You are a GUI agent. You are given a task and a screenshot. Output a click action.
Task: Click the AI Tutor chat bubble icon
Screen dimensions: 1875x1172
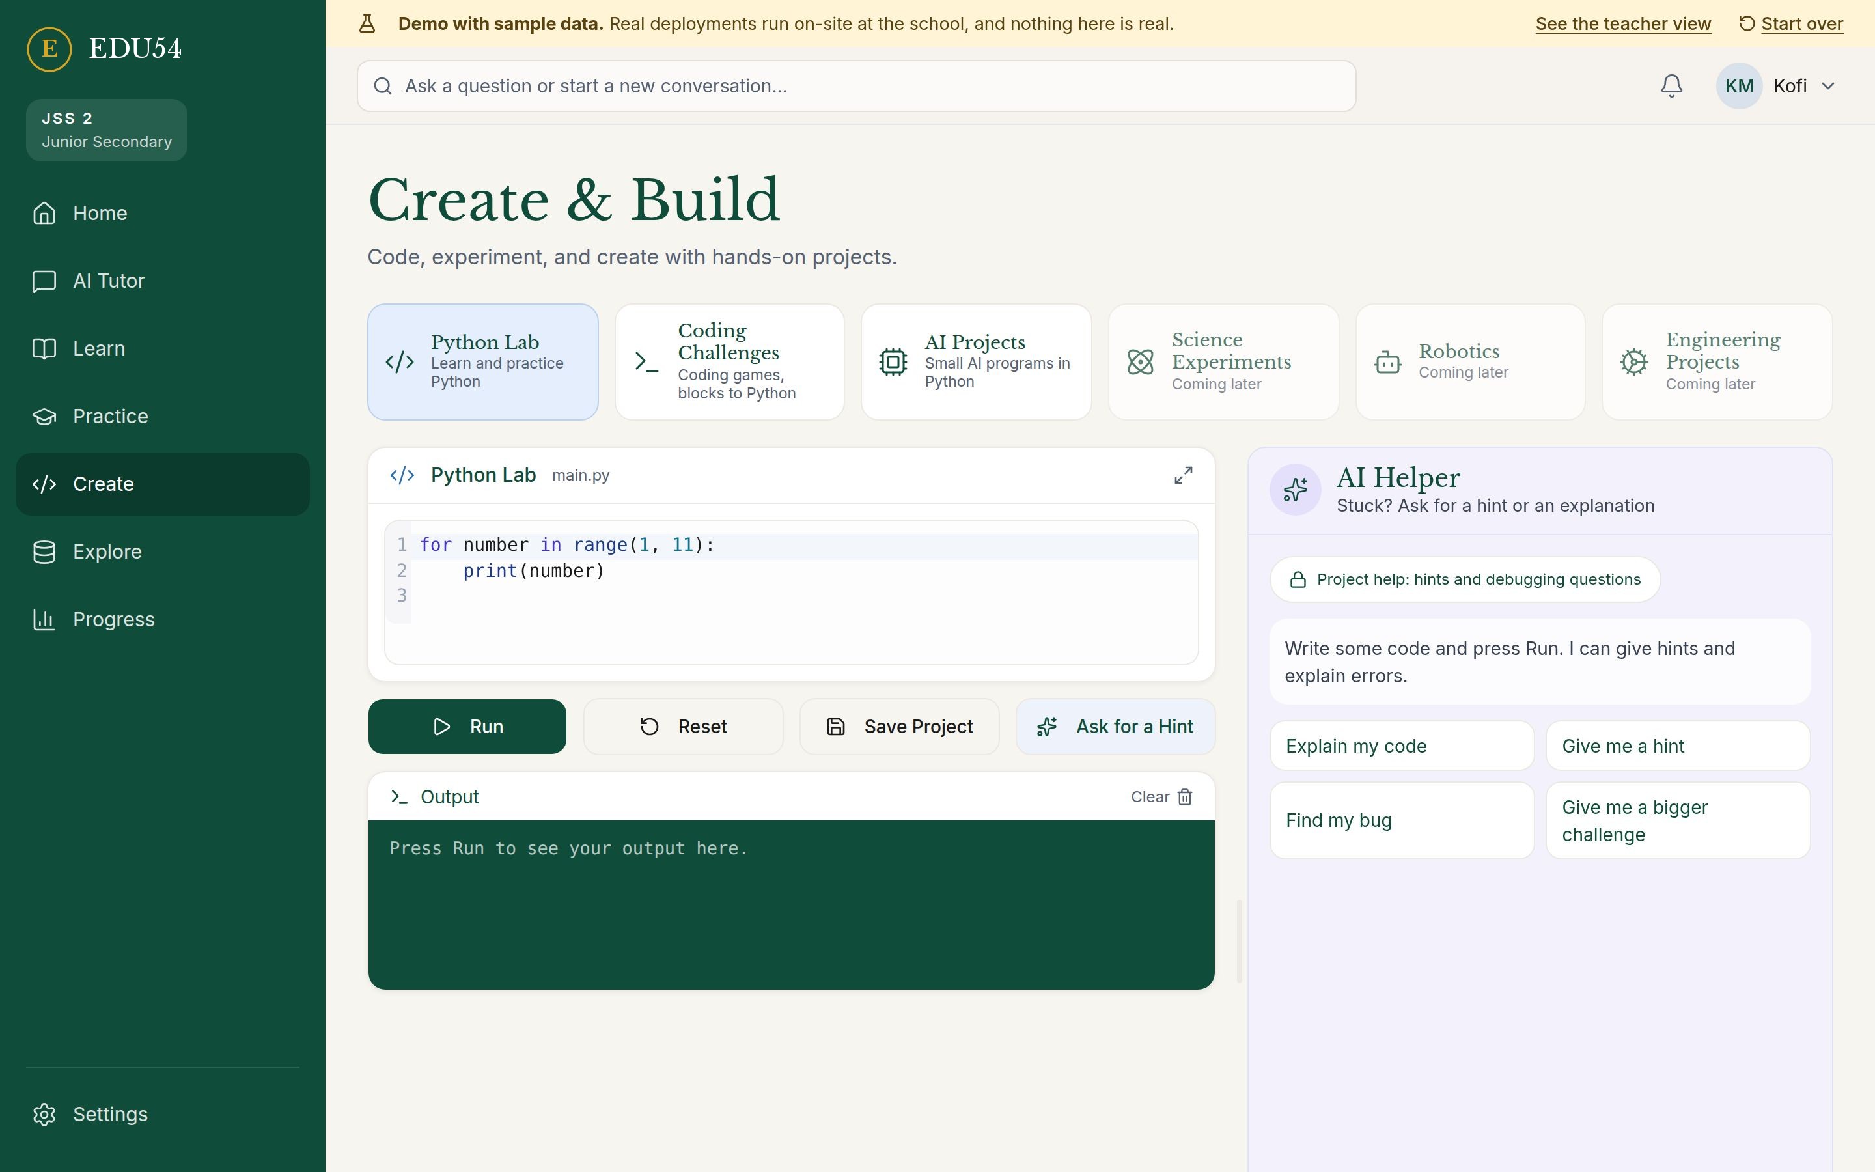44,281
